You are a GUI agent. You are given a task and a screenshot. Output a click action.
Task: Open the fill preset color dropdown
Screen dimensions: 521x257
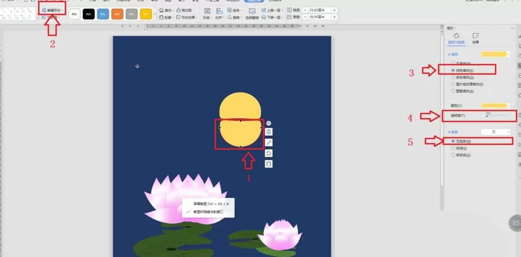click(496, 54)
